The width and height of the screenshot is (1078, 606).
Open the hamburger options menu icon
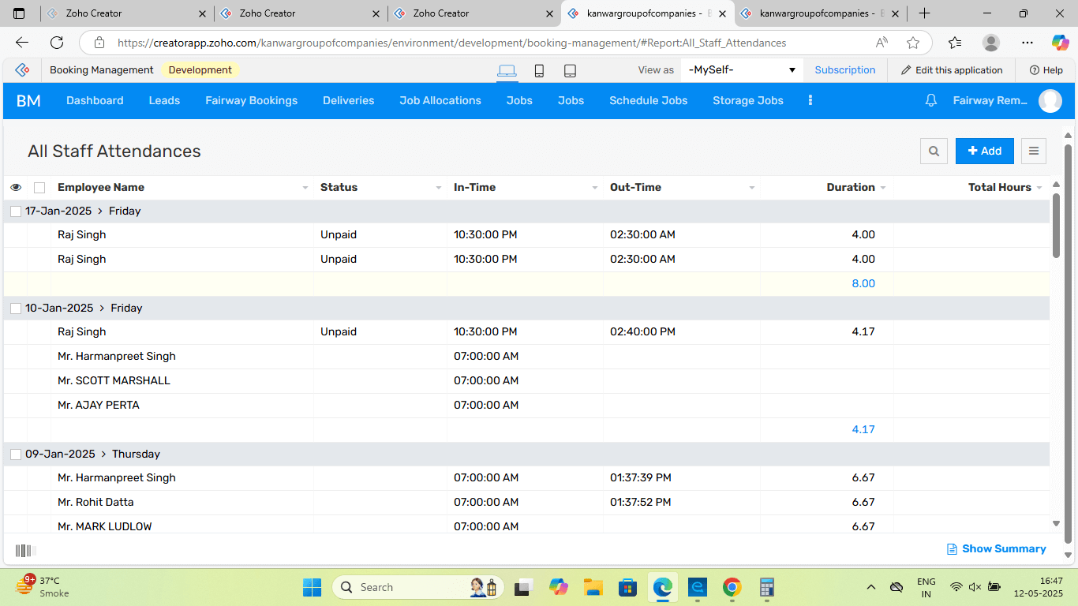pyautogui.click(x=1034, y=151)
